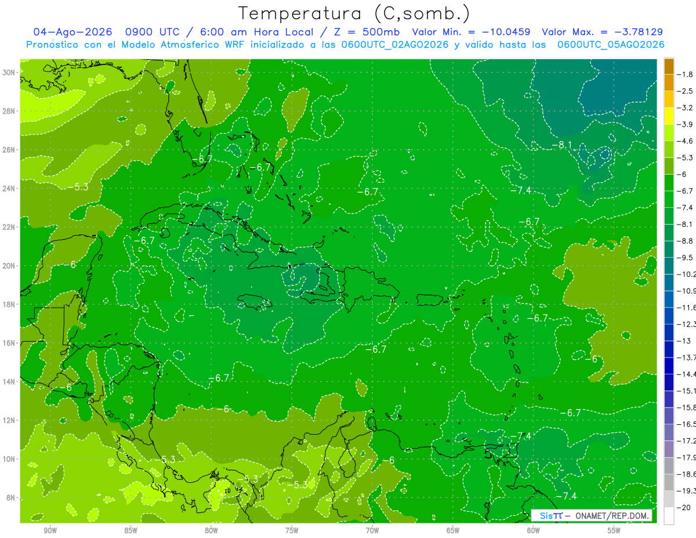The image size is (696, 538).
Task: Click the -18.6 colorbar label
Action: 687,474
